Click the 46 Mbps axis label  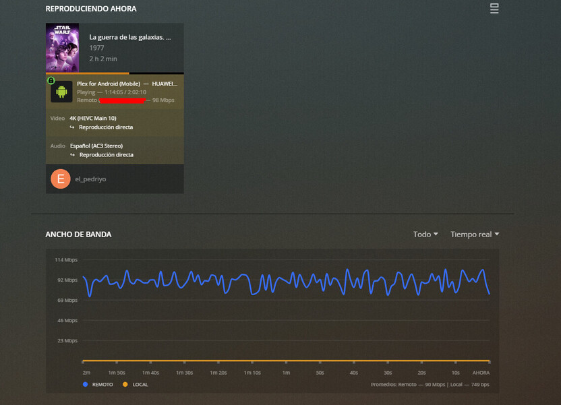pos(67,321)
